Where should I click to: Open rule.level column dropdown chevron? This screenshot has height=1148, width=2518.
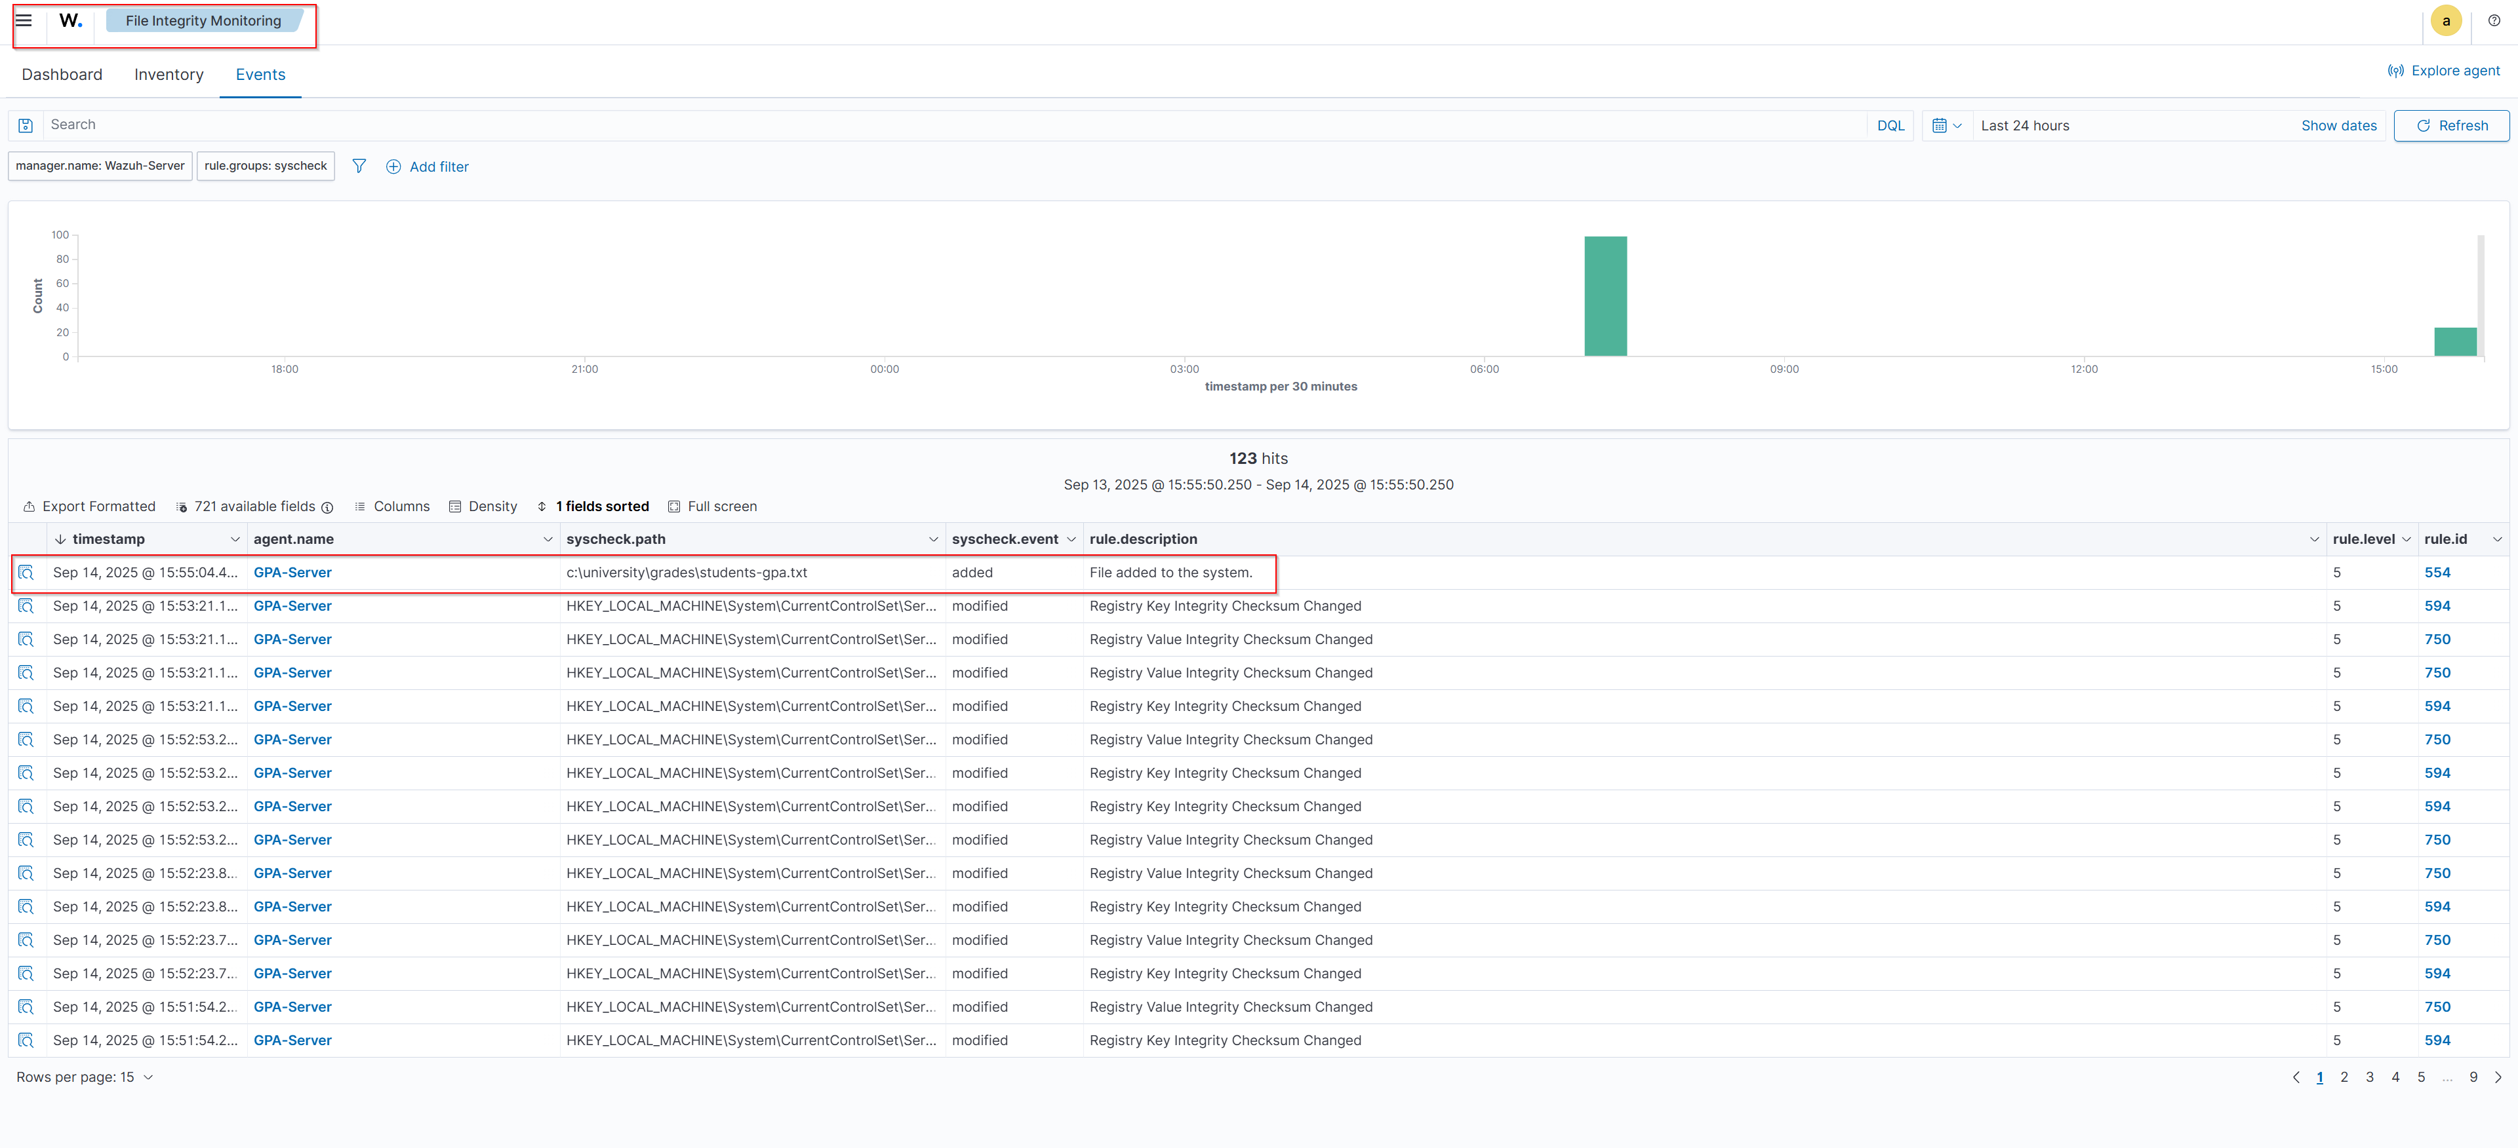click(2406, 539)
